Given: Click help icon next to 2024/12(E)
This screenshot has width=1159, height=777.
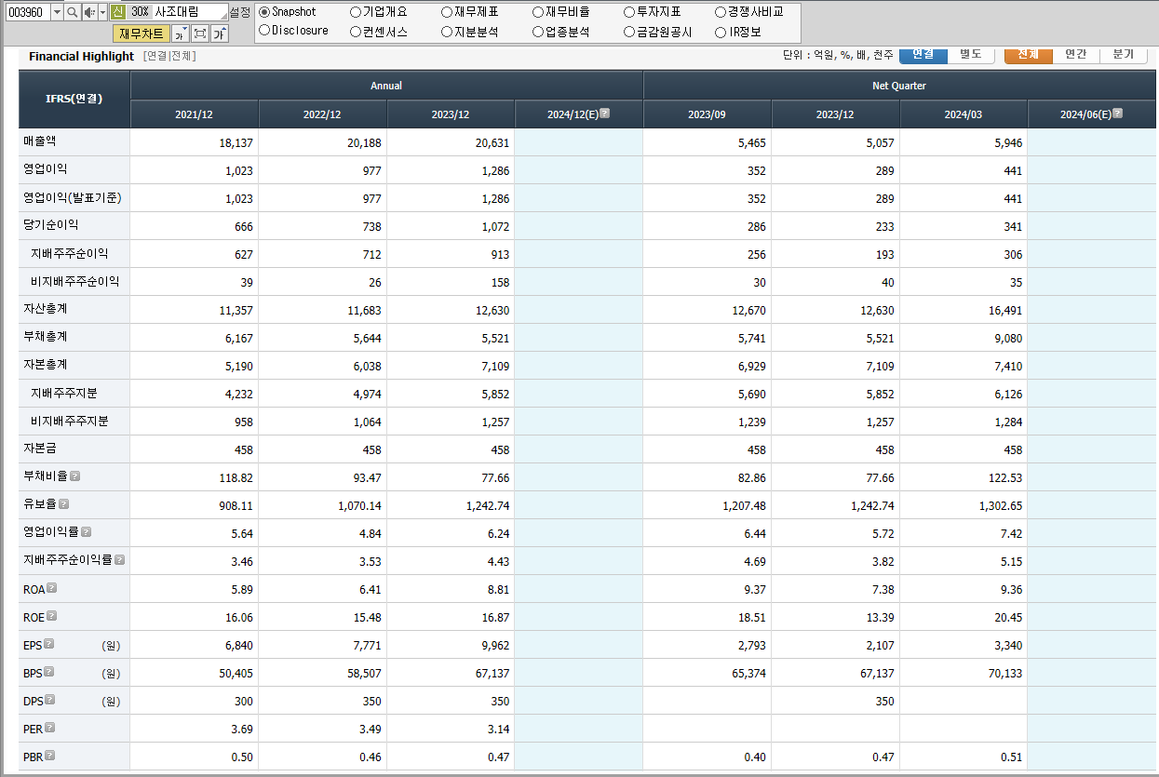Looking at the screenshot, I should [x=605, y=114].
